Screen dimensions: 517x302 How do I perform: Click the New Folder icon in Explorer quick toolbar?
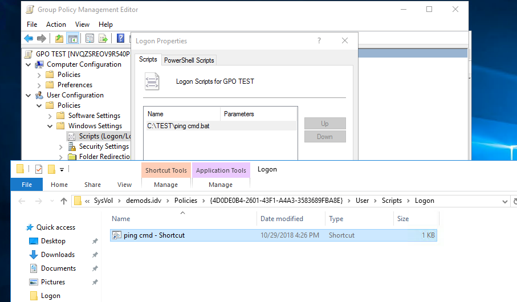coord(51,169)
